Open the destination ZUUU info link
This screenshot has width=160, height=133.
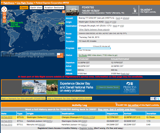point(122,26)
